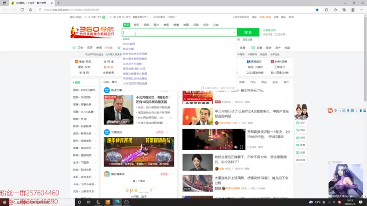367x206 pixels.
Task: Select the 视频 search tab
Action: [146, 25]
